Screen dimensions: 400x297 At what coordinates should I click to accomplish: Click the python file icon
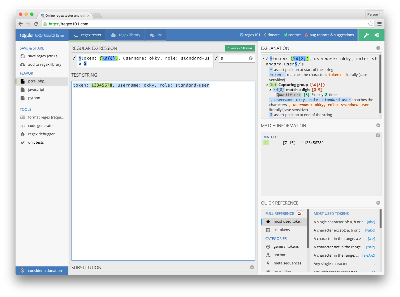22,98
